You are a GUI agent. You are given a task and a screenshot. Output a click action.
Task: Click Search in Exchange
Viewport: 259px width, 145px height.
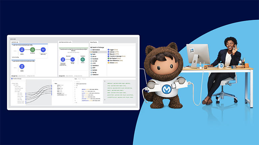(x=97, y=47)
